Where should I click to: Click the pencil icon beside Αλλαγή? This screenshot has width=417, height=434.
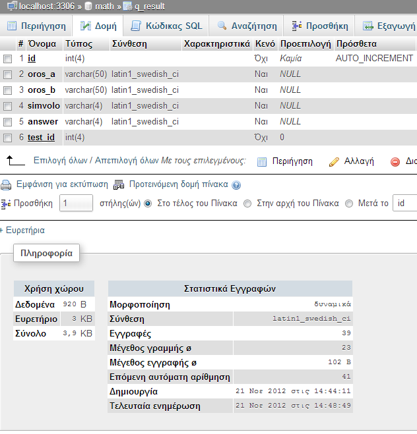click(334, 161)
